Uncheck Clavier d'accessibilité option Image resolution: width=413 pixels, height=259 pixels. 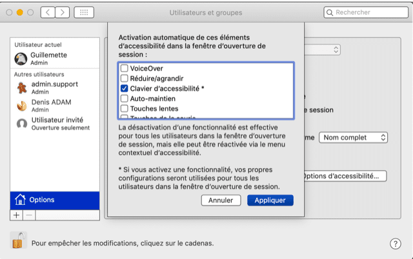point(125,88)
